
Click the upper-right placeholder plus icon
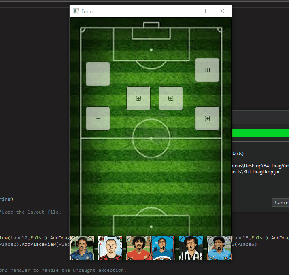(207, 70)
